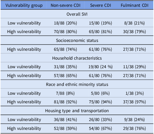Click the Severe CDI column header
Screen dimensions: 154x134
[100, 5]
